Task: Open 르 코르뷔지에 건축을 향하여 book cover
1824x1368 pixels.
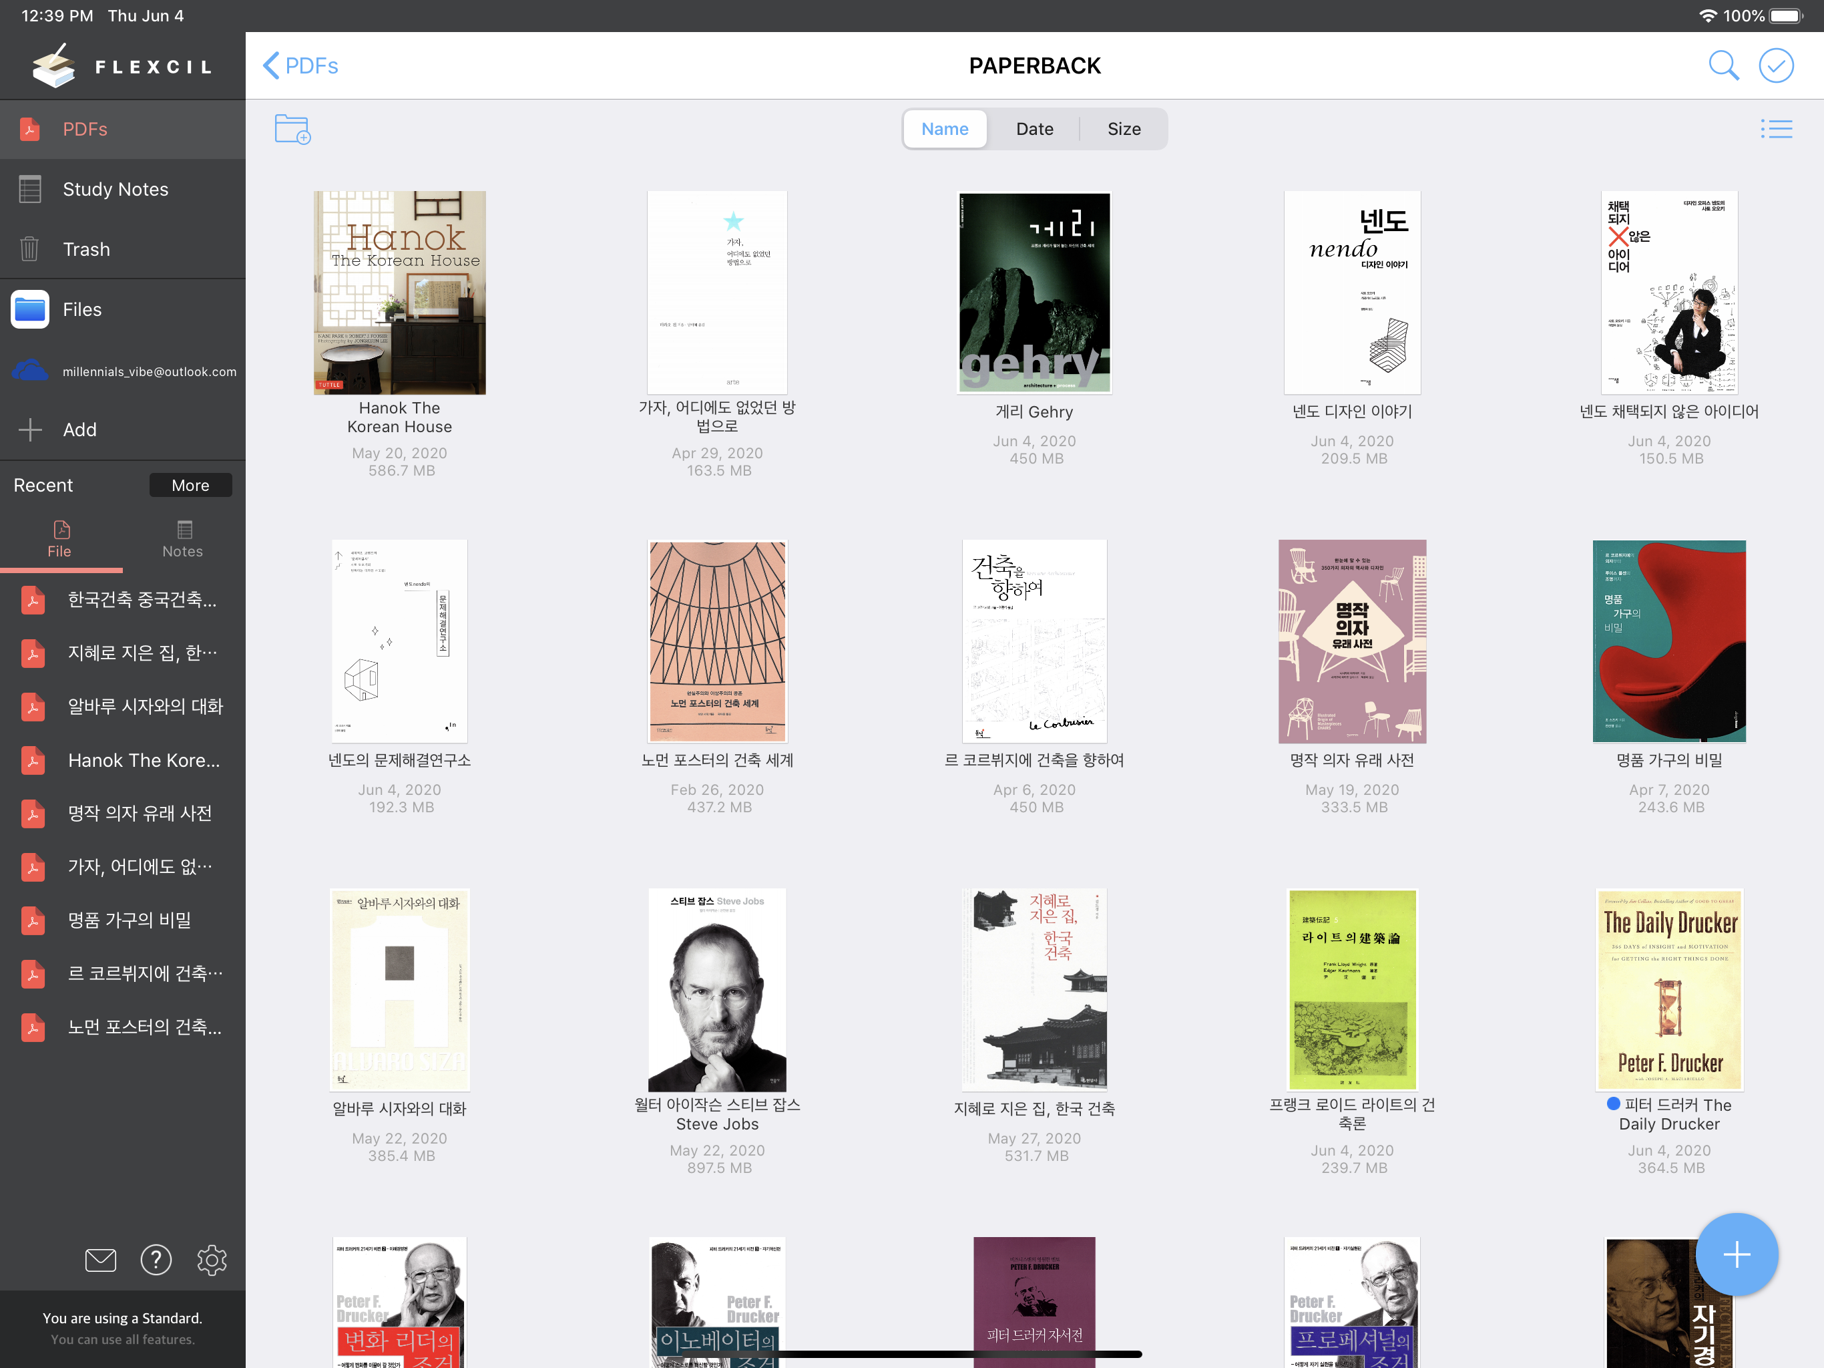Action: tap(1034, 641)
